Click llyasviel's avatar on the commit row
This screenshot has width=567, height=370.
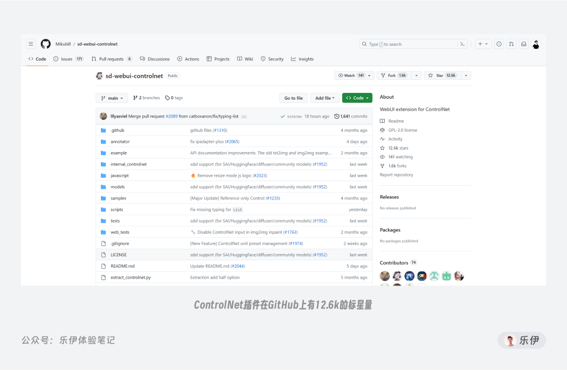pos(105,115)
